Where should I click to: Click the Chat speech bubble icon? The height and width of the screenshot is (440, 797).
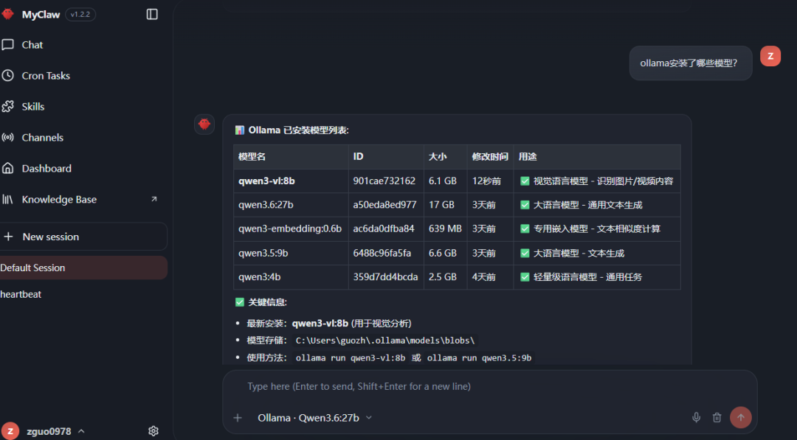7,45
